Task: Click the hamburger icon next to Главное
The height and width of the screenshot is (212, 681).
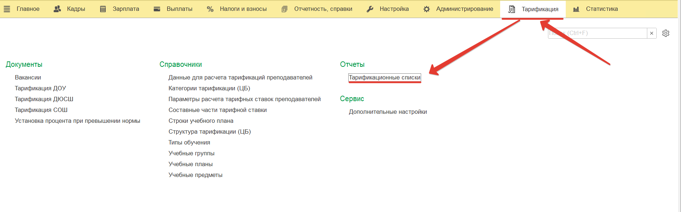Action: [x=7, y=9]
